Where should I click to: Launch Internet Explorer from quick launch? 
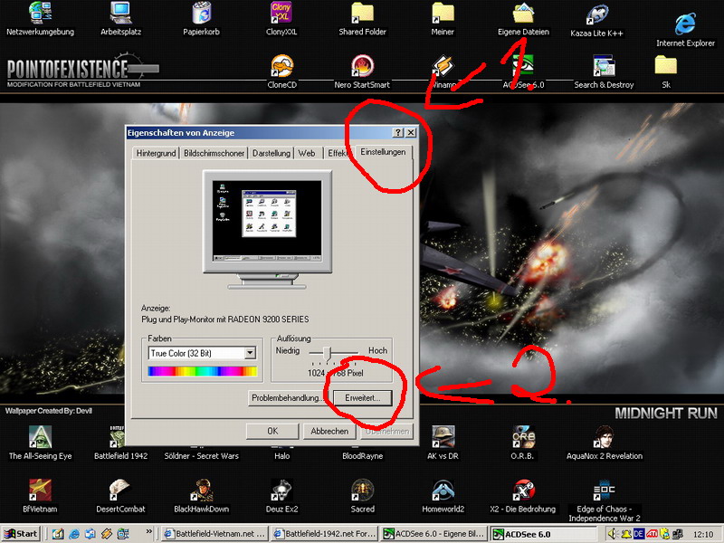coord(74,534)
